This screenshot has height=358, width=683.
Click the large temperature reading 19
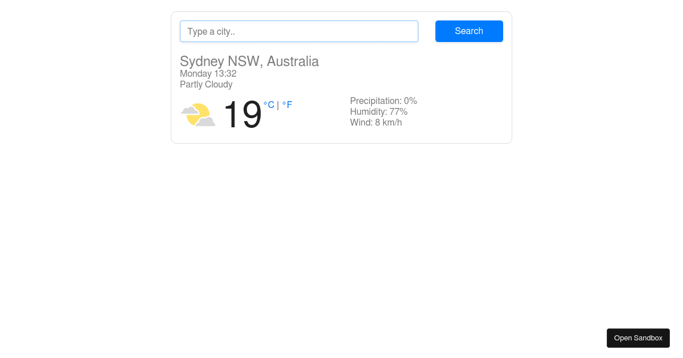pyautogui.click(x=242, y=115)
